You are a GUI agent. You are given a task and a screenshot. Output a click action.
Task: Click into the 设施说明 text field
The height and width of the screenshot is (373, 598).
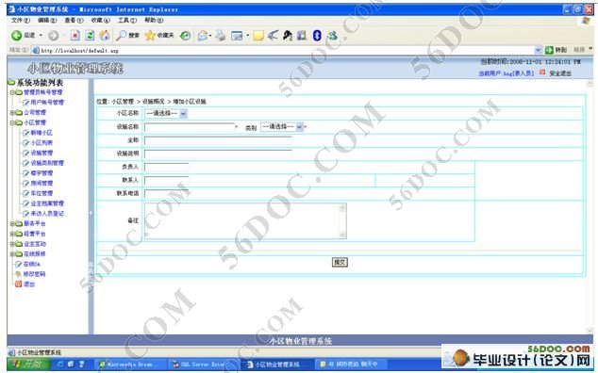[218, 154]
